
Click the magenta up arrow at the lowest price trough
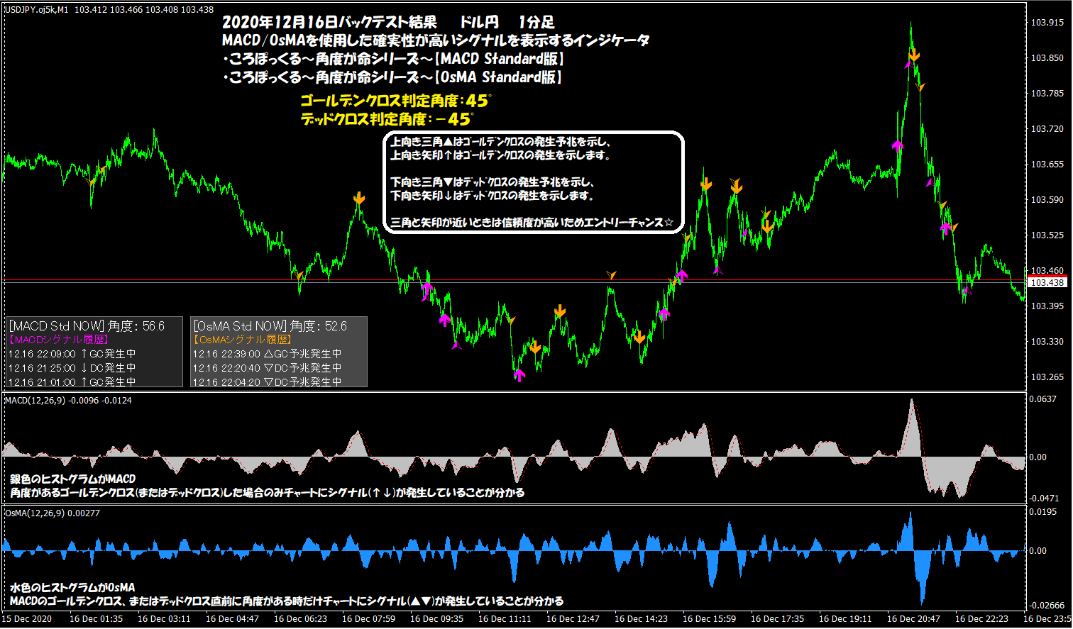(519, 374)
